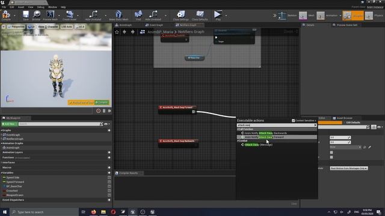Toggle visibility of BP_BaseChar variable
The image size is (385, 216).
(109, 187)
